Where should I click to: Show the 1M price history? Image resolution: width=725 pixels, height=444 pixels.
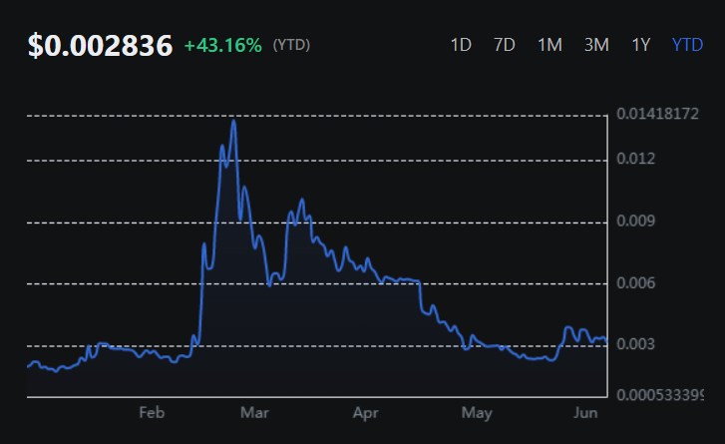pos(549,45)
